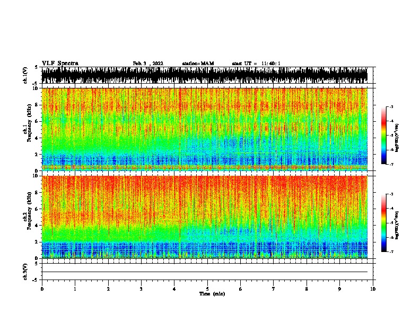Click the "-3" label on ch.1 color bar
The image size is (420, 324).
tap(391, 106)
